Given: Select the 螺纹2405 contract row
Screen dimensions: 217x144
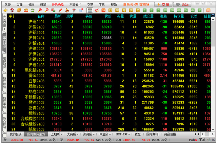Looking at the screenshot, I should [x=109, y=86].
